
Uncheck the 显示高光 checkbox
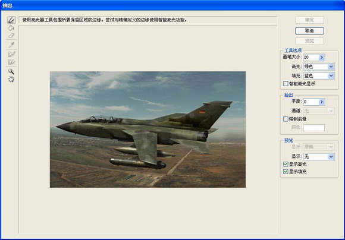pyautogui.click(x=286, y=164)
